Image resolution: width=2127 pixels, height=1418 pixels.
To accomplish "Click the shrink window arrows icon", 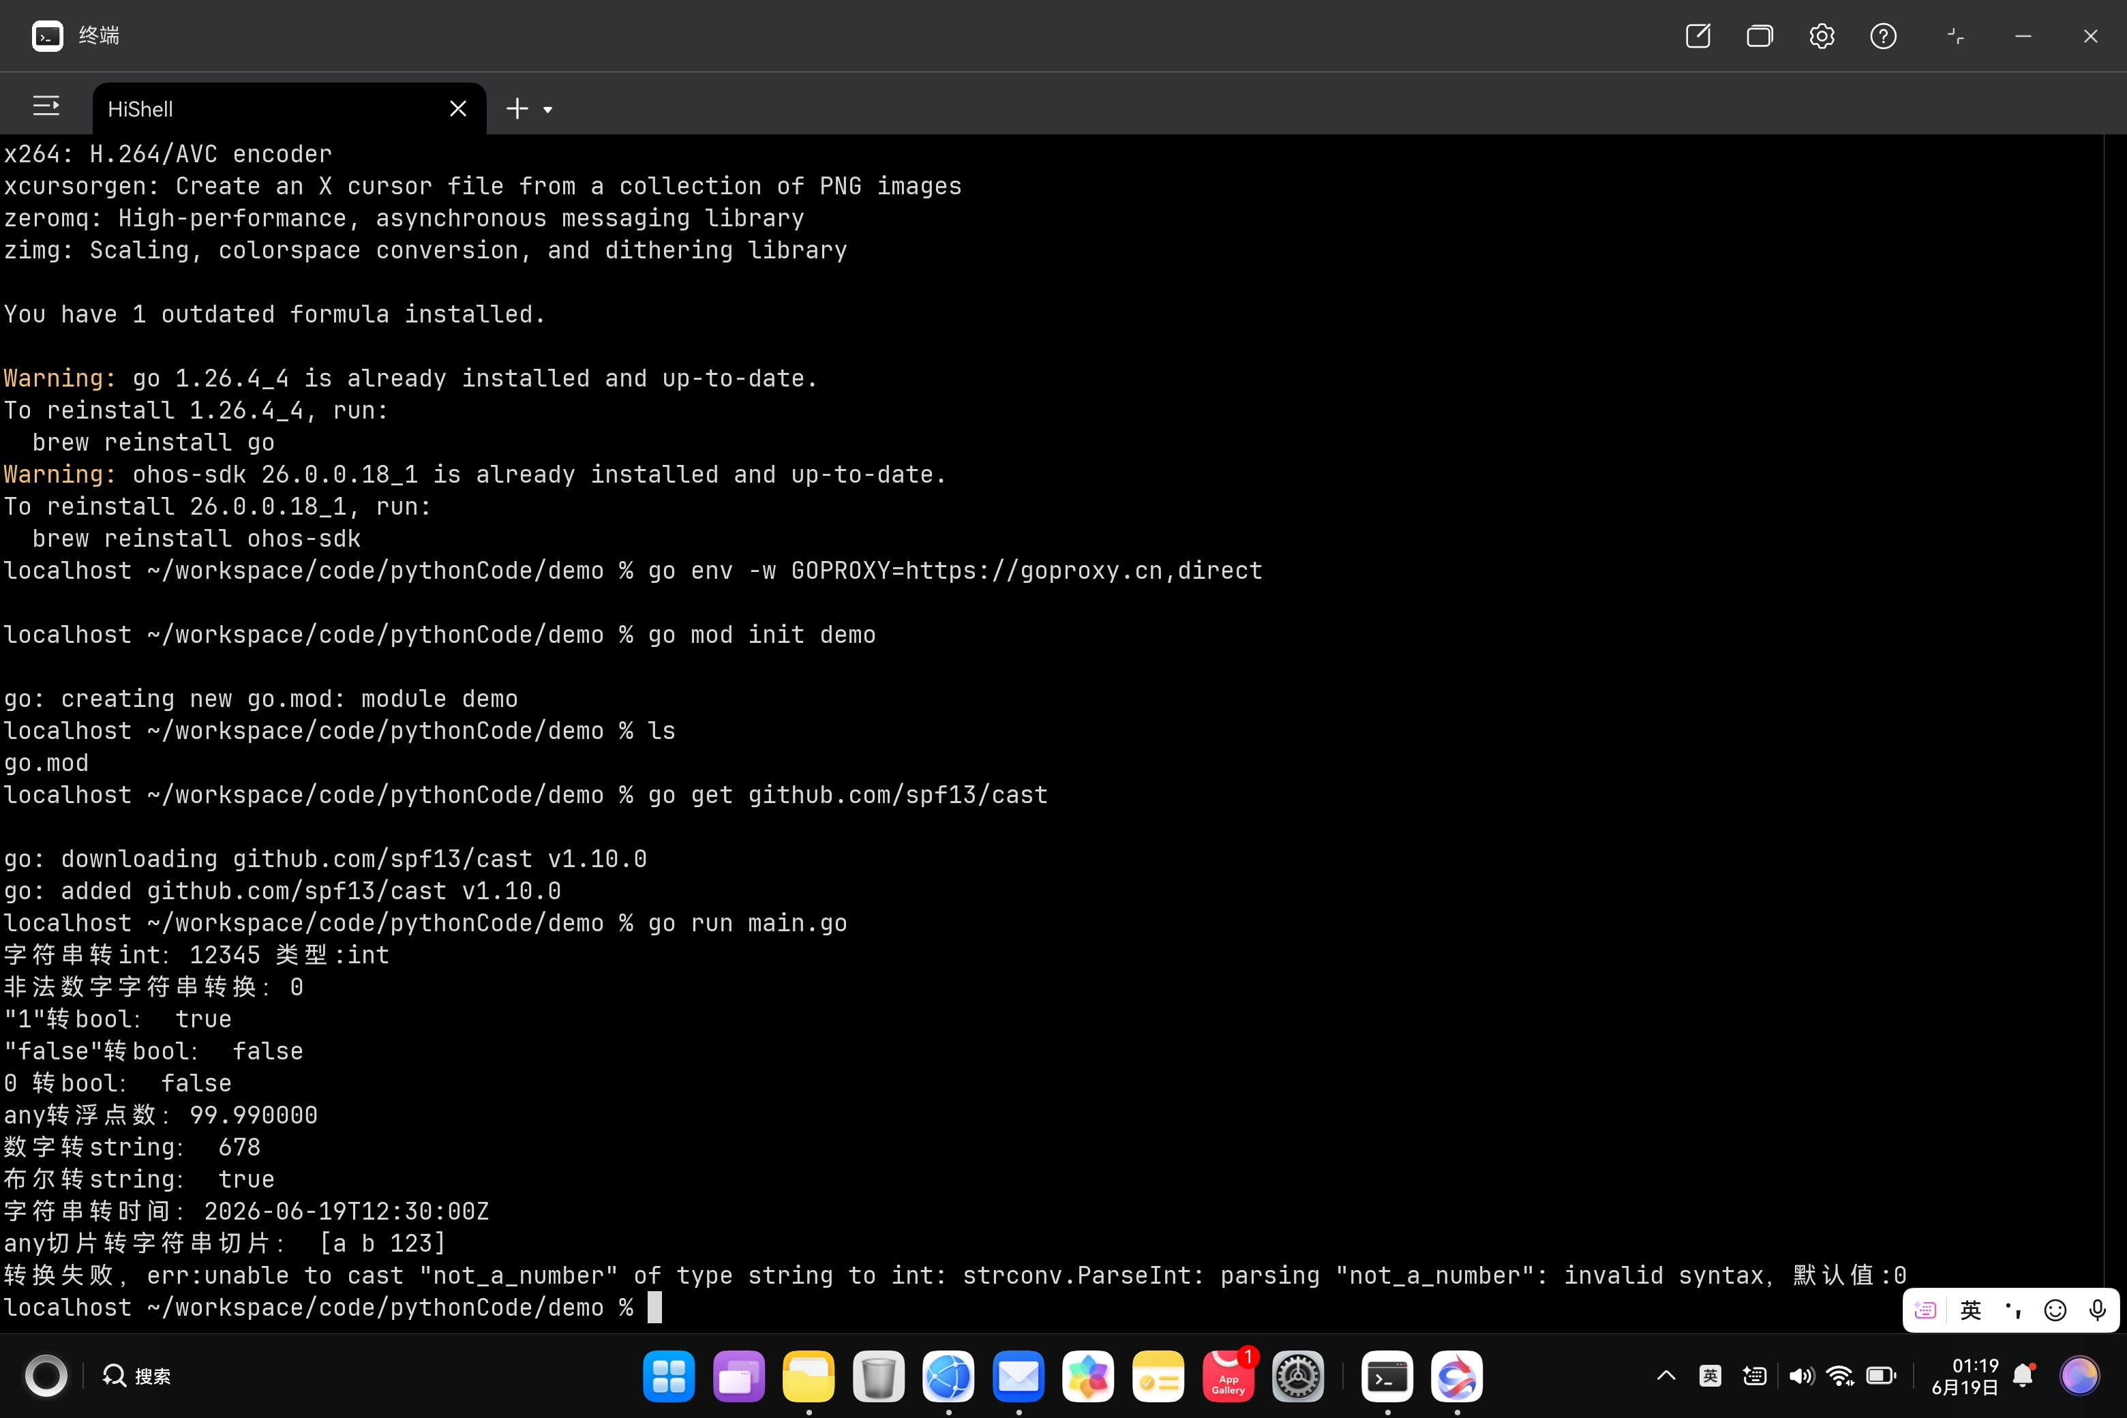I will click(x=1955, y=36).
